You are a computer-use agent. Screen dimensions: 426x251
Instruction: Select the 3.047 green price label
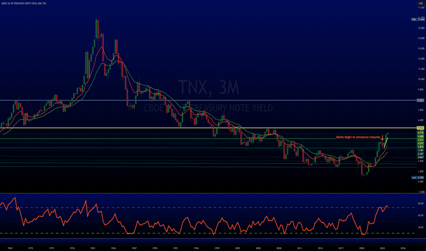tap(421, 157)
